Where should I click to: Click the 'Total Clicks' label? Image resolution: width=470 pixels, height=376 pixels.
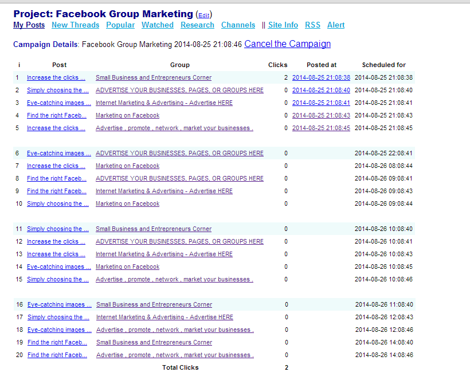tap(180, 367)
